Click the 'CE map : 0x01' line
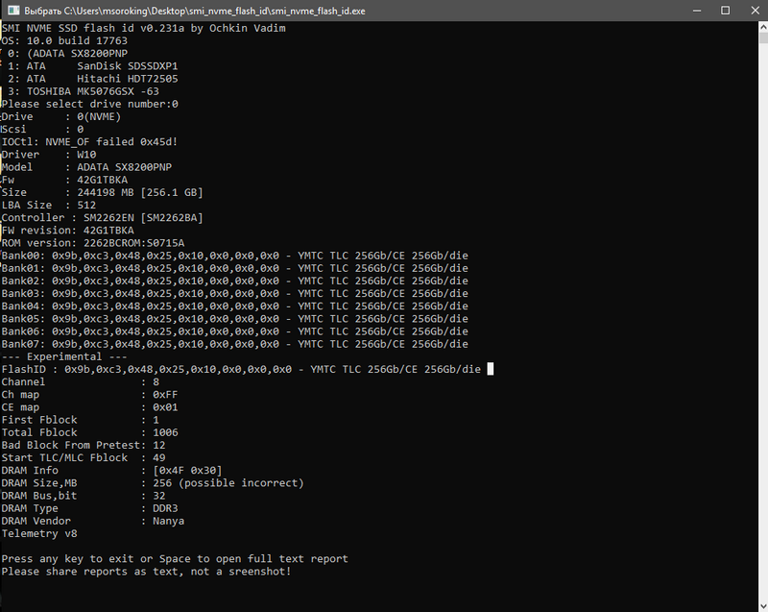The width and height of the screenshot is (768, 612). [89, 407]
